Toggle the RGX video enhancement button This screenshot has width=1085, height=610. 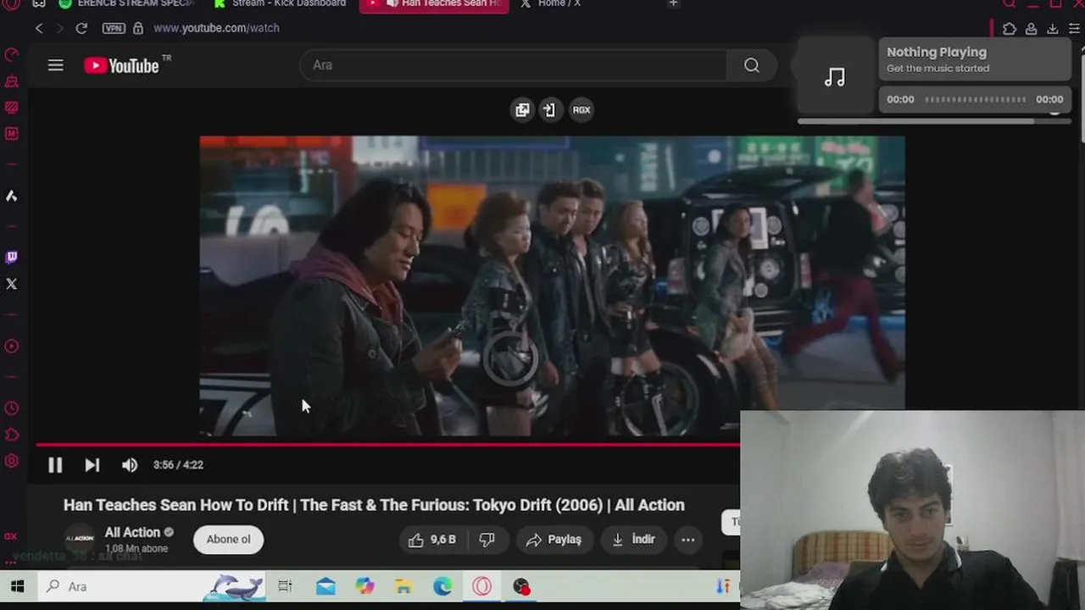coord(581,109)
